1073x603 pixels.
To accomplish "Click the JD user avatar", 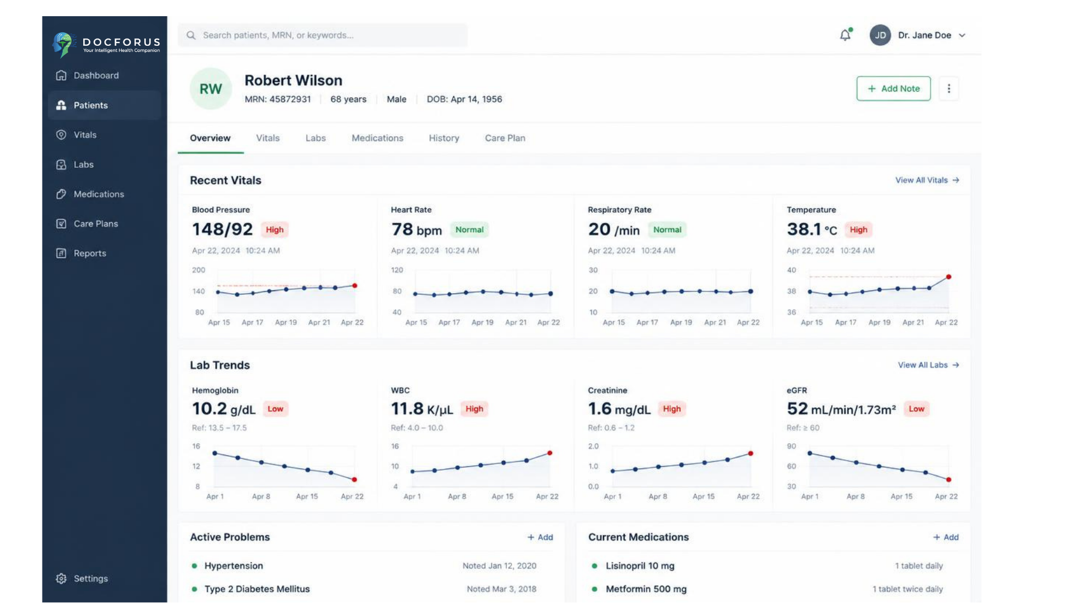I will coord(880,35).
